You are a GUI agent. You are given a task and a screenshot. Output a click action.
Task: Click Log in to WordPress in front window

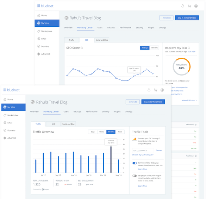(x=153, y=102)
